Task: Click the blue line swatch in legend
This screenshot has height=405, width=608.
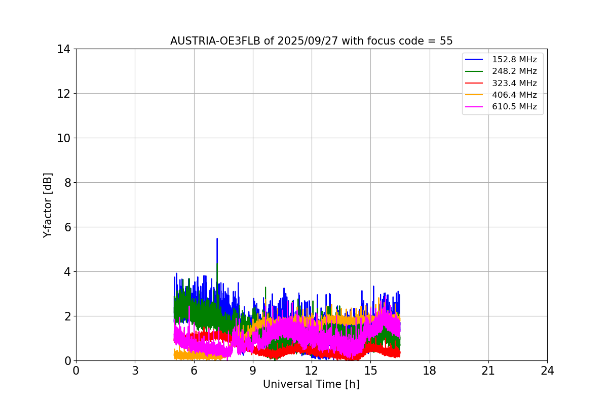Action: pos(474,60)
